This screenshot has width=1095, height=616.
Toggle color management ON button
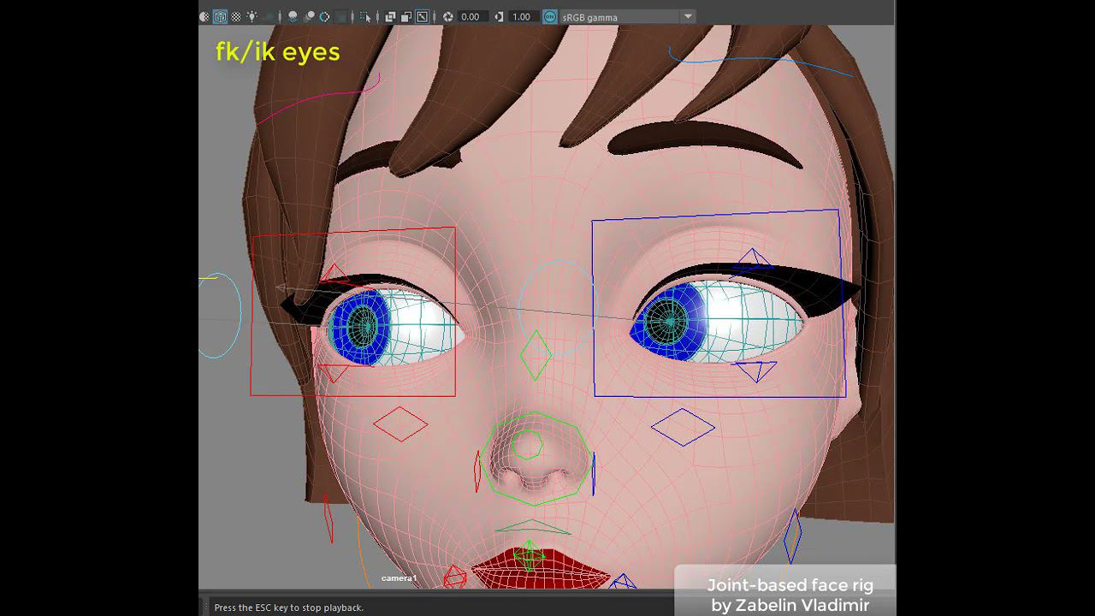tap(549, 16)
